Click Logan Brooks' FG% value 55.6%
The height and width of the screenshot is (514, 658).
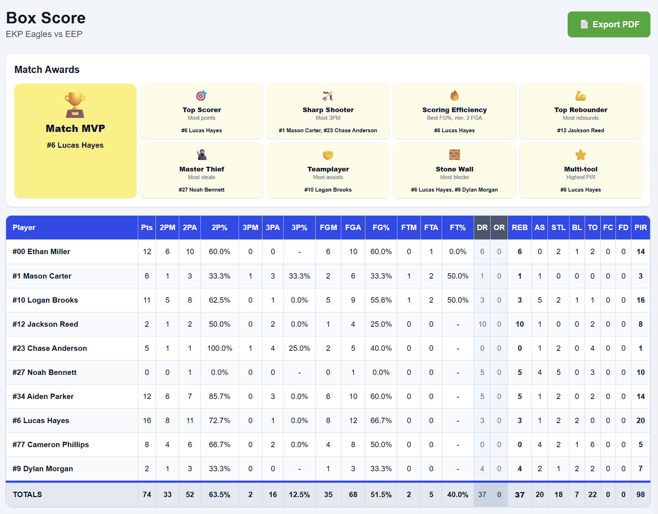point(381,300)
